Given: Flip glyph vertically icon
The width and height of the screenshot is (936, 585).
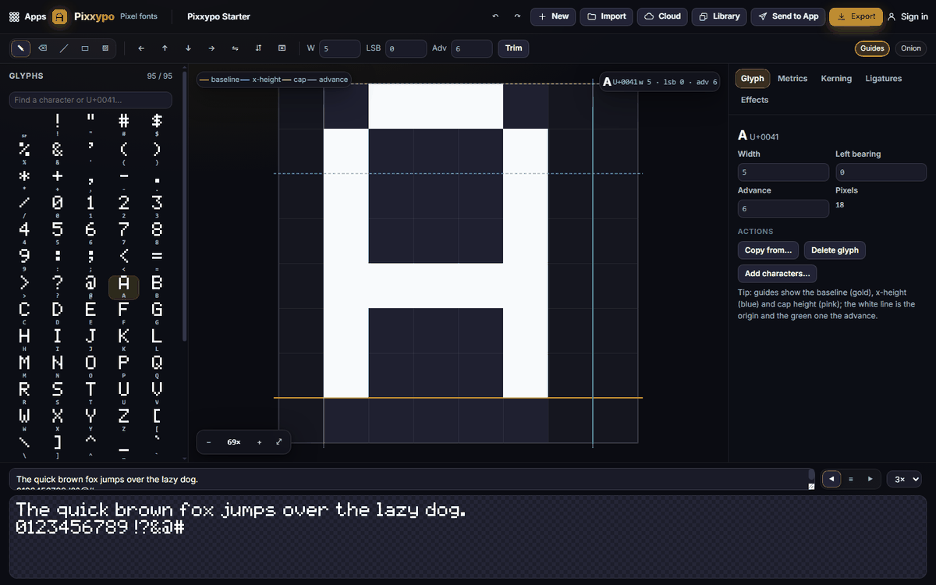Looking at the screenshot, I should pos(258,48).
